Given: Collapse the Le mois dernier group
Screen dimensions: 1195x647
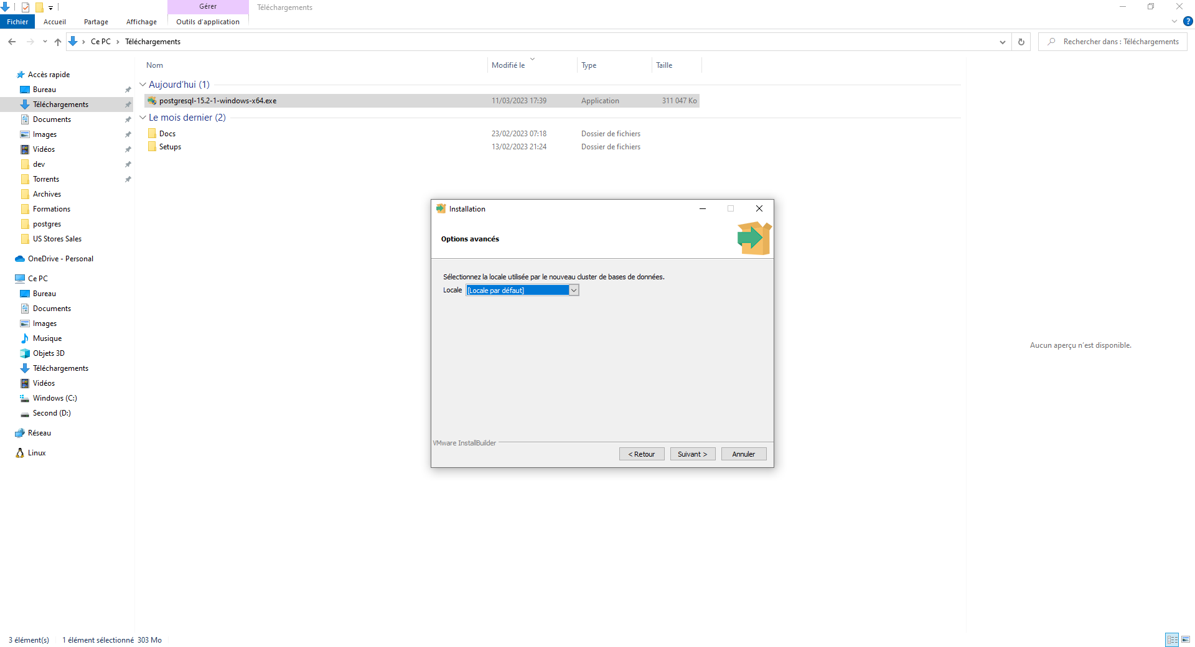Looking at the screenshot, I should [143, 118].
